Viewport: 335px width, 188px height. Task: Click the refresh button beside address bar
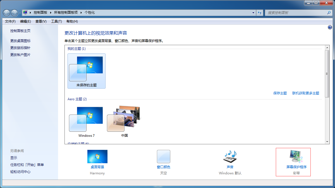click(260, 13)
